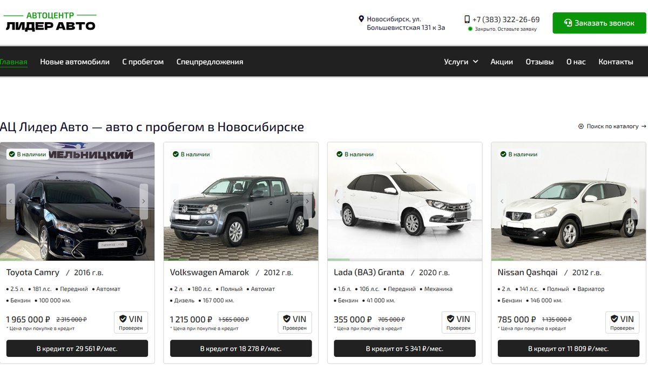Click the Заказать звонок button
This screenshot has width=648, height=365.
pyautogui.click(x=599, y=23)
